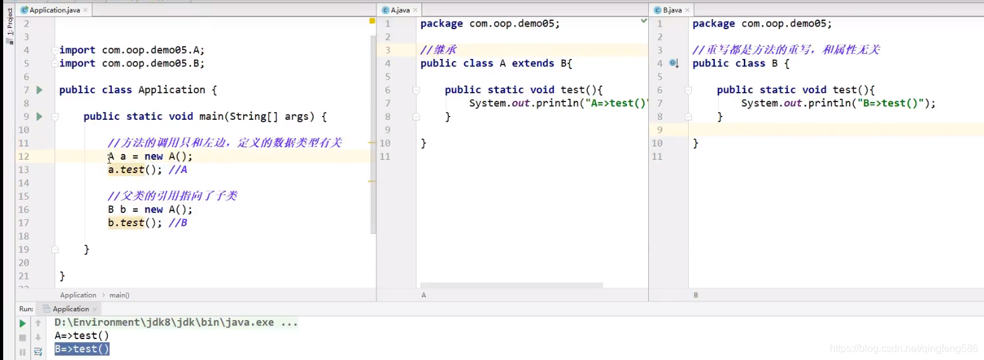Run the Application class from gutter line 7

coord(39,90)
